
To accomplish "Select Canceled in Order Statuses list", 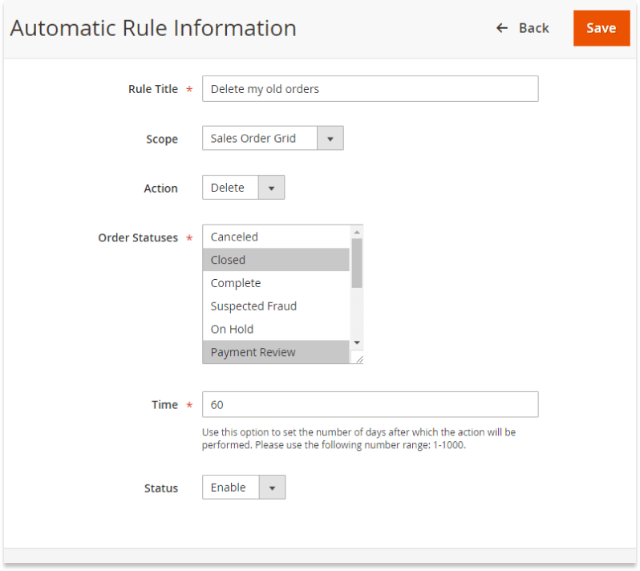I will tap(276, 237).
